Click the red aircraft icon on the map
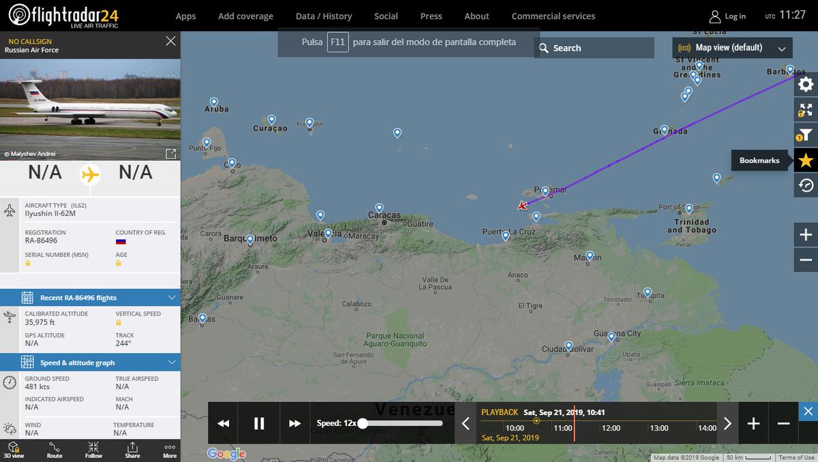The image size is (818, 462). pyautogui.click(x=523, y=205)
